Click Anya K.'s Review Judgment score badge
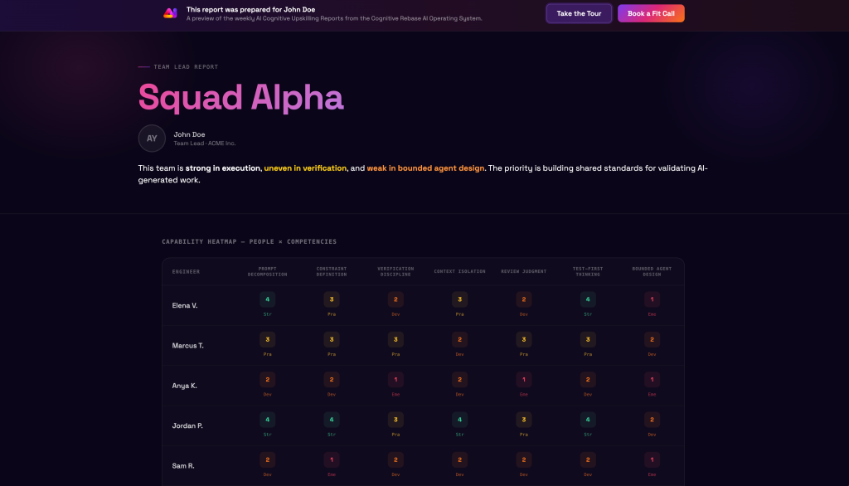Screen dimensions: 849x486 523,379
